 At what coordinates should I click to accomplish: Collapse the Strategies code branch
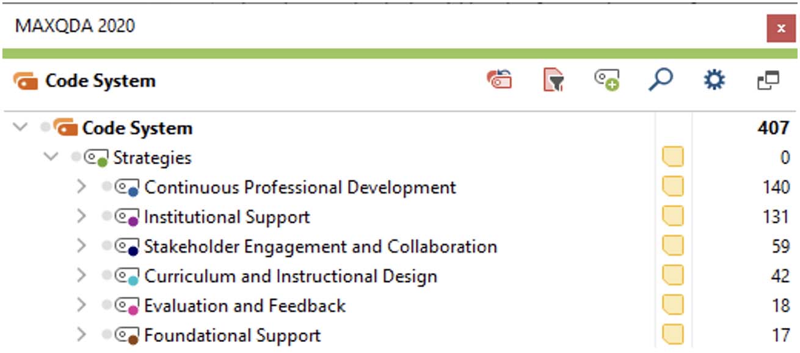(51, 158)
